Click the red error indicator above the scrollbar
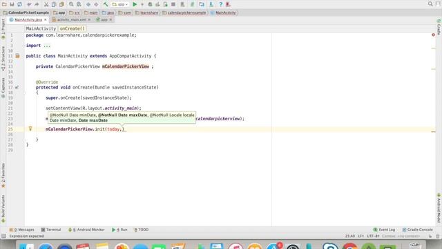 (x=433, y=35)
